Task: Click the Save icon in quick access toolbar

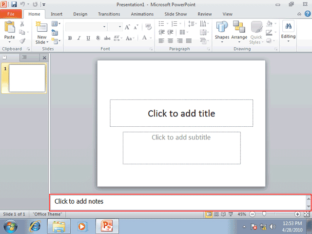Action: 14,4
